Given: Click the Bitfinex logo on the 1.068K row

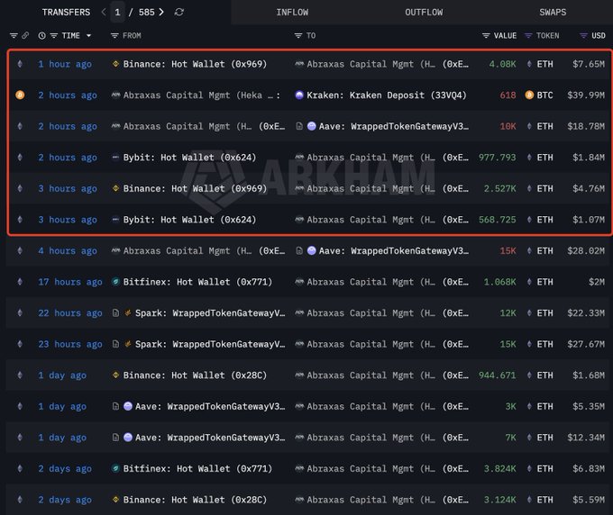Looking at the screenshot, I should 115,282.
